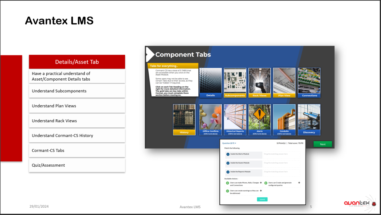Click move handle on choice C

tap(261, 191)
